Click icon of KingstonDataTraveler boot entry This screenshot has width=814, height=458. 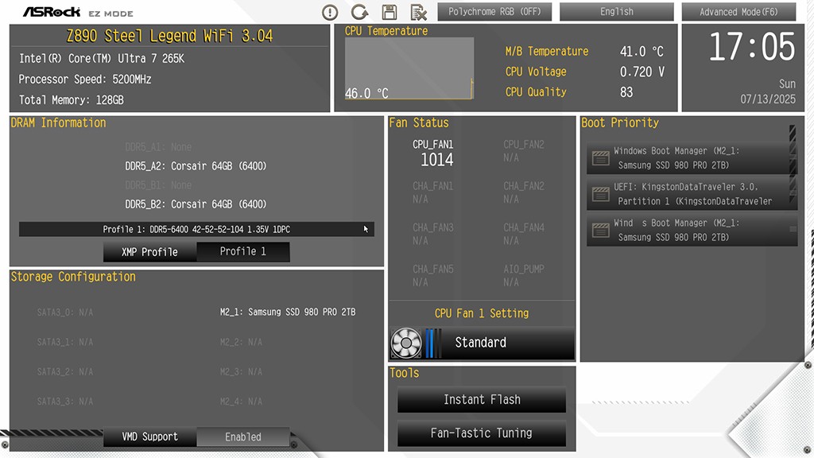click(601, 194)
